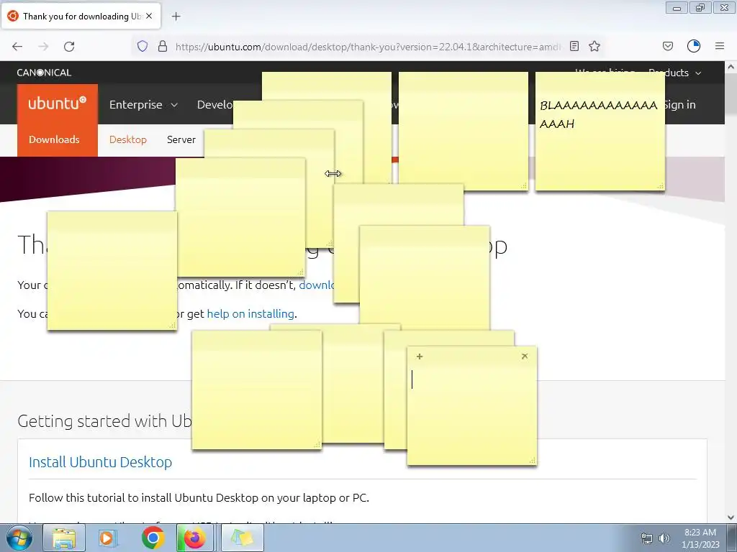737x552 pixels.
Task: Open the volume speaker tray icon
Action: 664,538
